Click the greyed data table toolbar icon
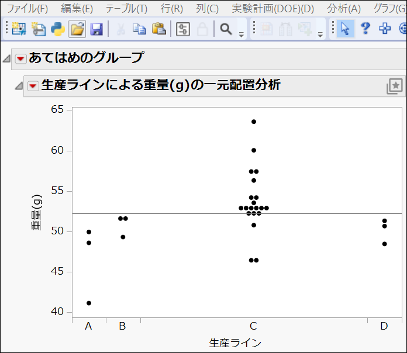This screenshot has width=407, height=353. click(x=266, y=29)
